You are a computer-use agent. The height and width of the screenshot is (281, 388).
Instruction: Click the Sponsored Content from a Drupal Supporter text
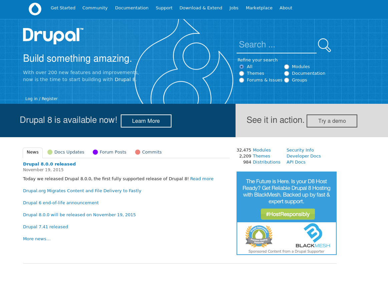[x=286, y=251]
